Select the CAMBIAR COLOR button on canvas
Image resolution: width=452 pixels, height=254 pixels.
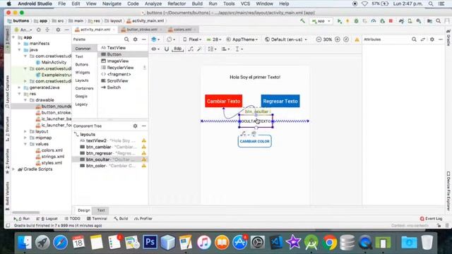[x=254, y=141]
